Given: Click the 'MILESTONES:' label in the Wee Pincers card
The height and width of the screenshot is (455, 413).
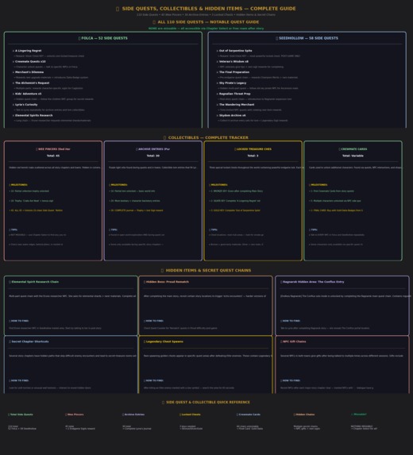Looking at the screenshot, I should pyautogui.click(x=19, y=185).
